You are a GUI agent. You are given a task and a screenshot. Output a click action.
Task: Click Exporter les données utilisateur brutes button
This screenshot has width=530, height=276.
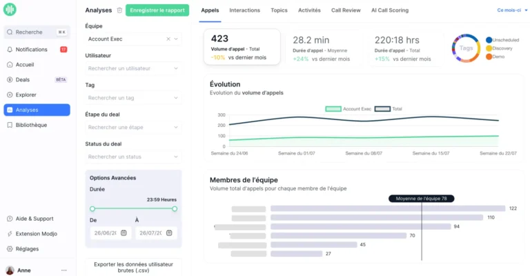(x=133, y=267)
